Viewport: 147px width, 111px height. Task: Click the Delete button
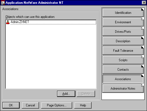[x=86, y=94]
